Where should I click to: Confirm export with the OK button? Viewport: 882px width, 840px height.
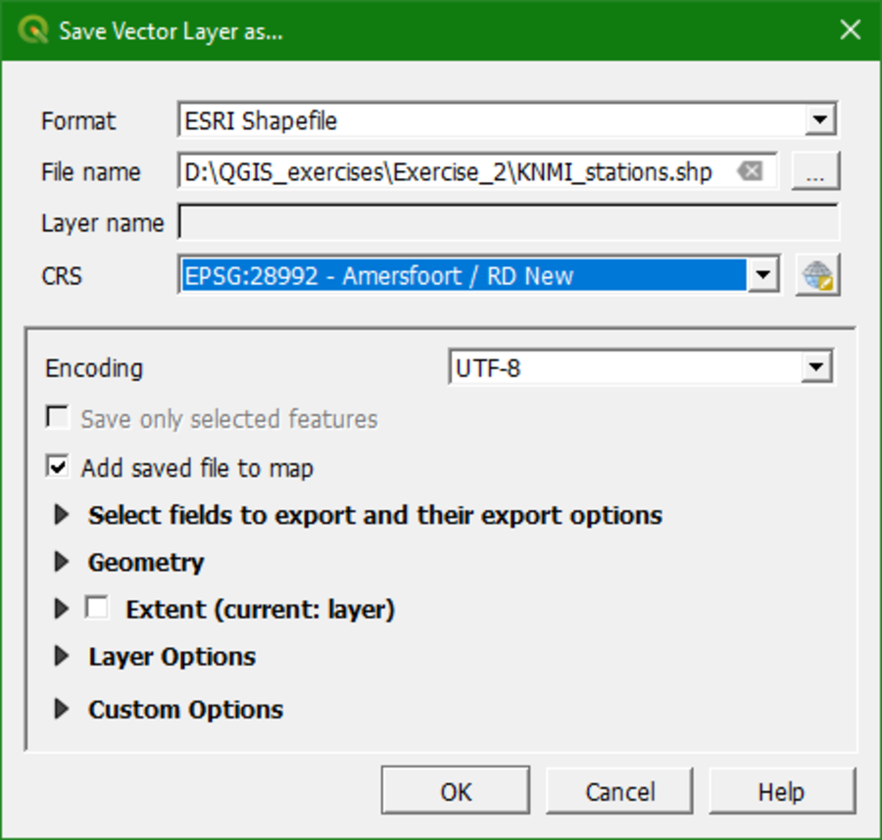[455, 790]
